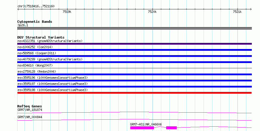Click the GRM7-AS1|NR_046606 gene label
This screenshot has height=131, width=260.
146,124
